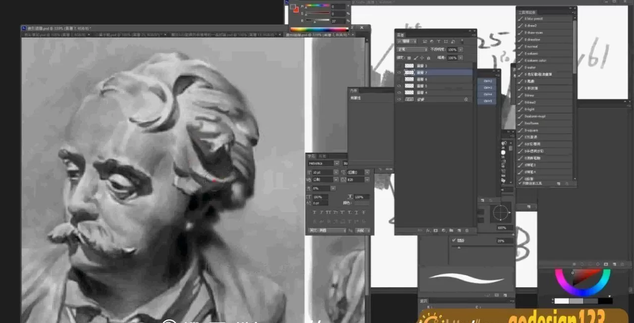
Task: Create a new layer with the layers panel icon
Action: (x=459, y=231)
